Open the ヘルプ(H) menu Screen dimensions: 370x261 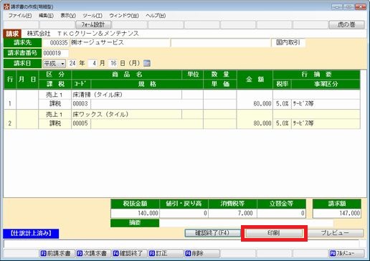click(156, 16)
